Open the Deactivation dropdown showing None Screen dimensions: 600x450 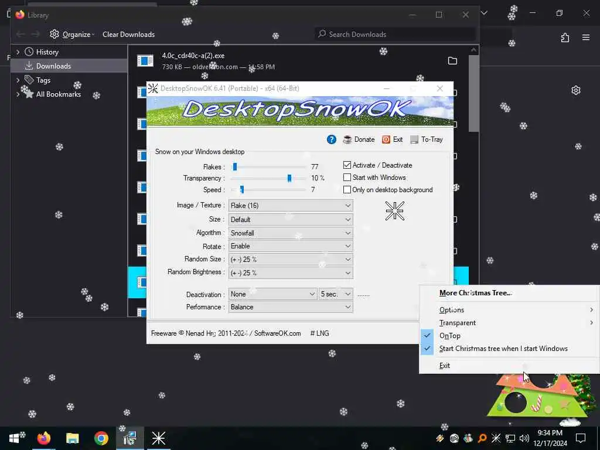(272, 294)
